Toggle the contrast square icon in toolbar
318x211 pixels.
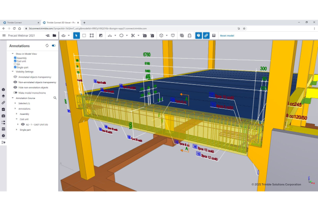click(100, 35)
